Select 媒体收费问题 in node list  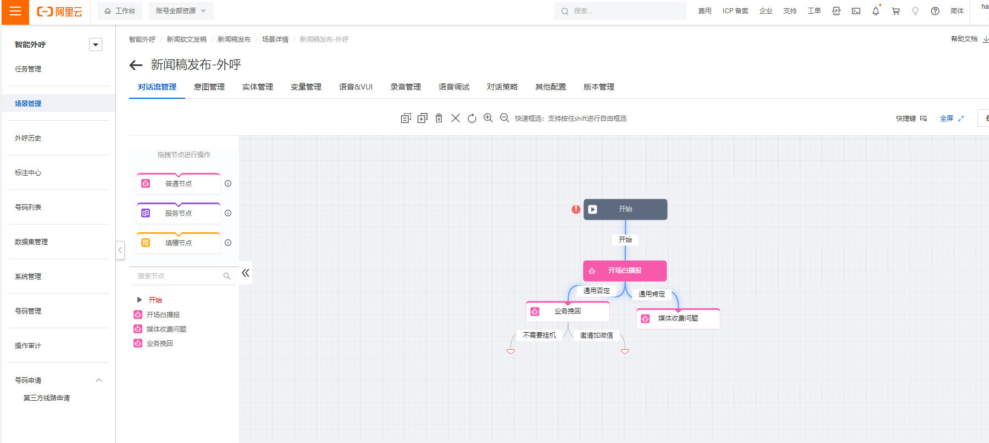pyautogui.click(x=166, y=329)
